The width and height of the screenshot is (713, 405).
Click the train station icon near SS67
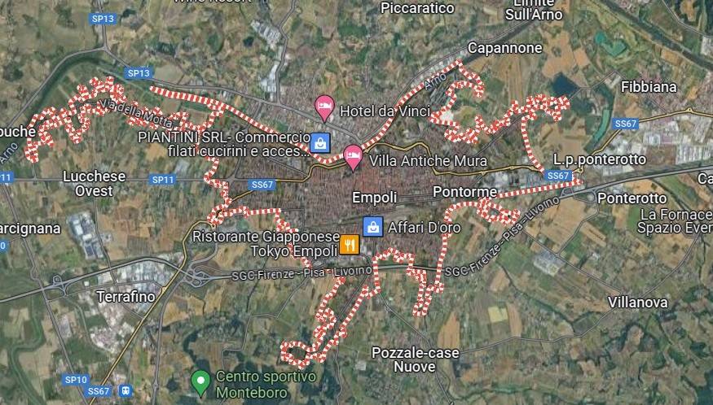click(125, 390)
